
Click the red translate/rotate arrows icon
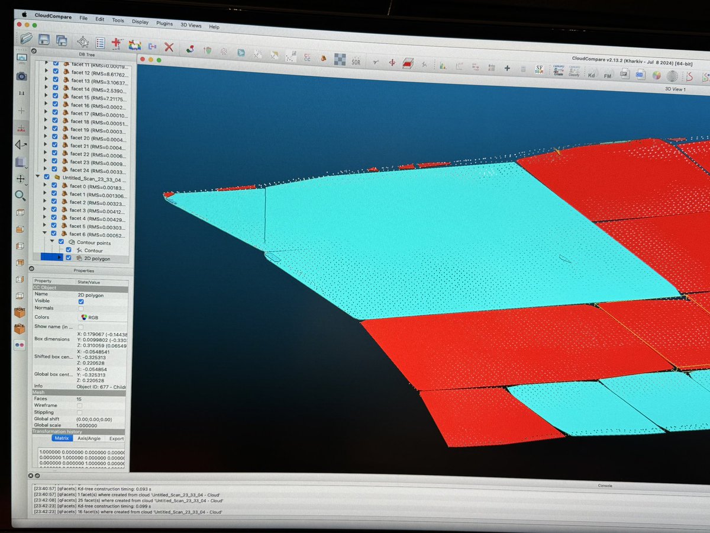coord(391,62)
